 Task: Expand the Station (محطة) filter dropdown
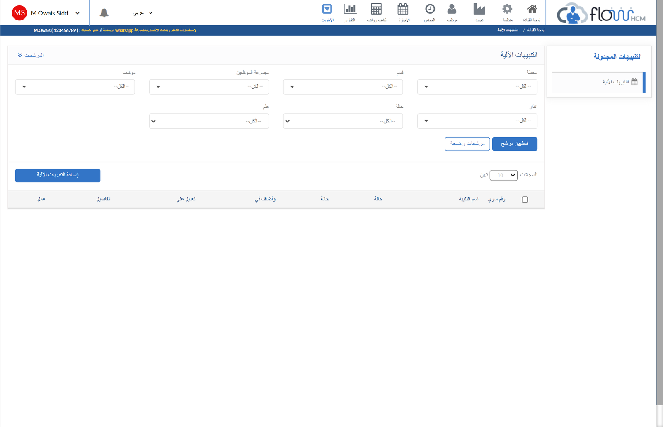coord(477,87)
